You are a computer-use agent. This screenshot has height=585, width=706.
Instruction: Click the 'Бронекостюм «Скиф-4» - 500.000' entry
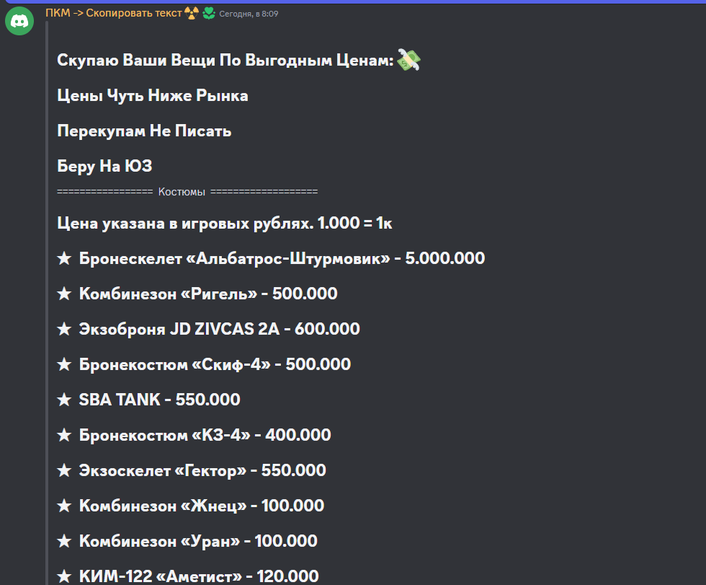pyautogui.click(x=215, y=364)
